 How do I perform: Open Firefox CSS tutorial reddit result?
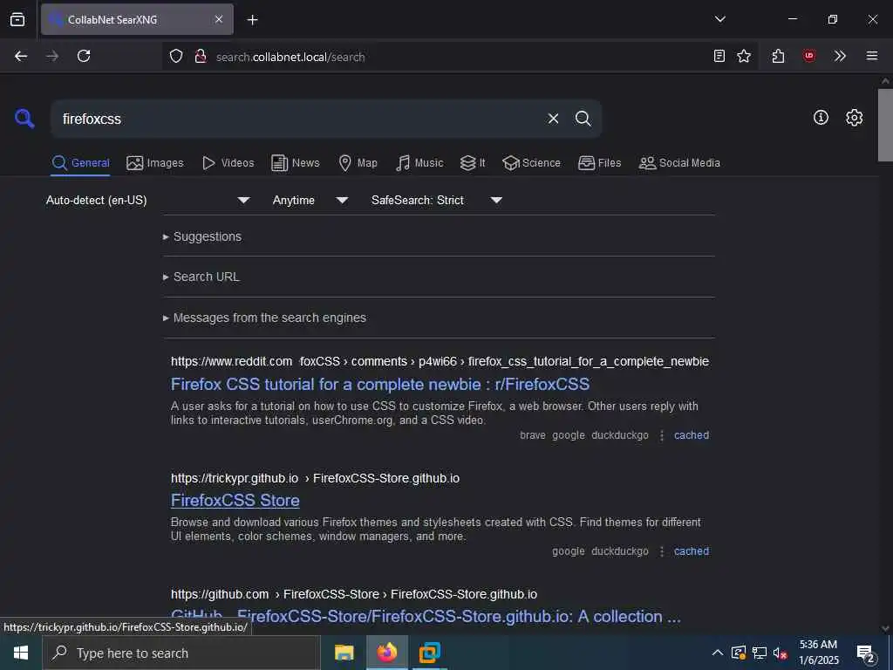click(x=380, y=385)
